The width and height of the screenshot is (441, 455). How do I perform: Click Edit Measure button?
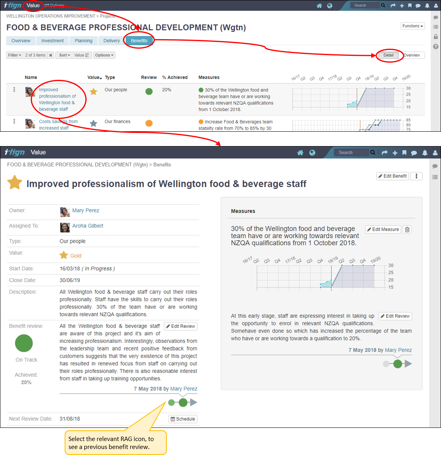[383, 229]
